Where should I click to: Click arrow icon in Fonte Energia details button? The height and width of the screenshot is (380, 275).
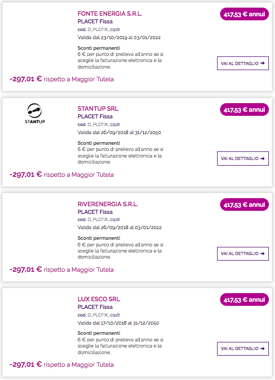(262, 64)
